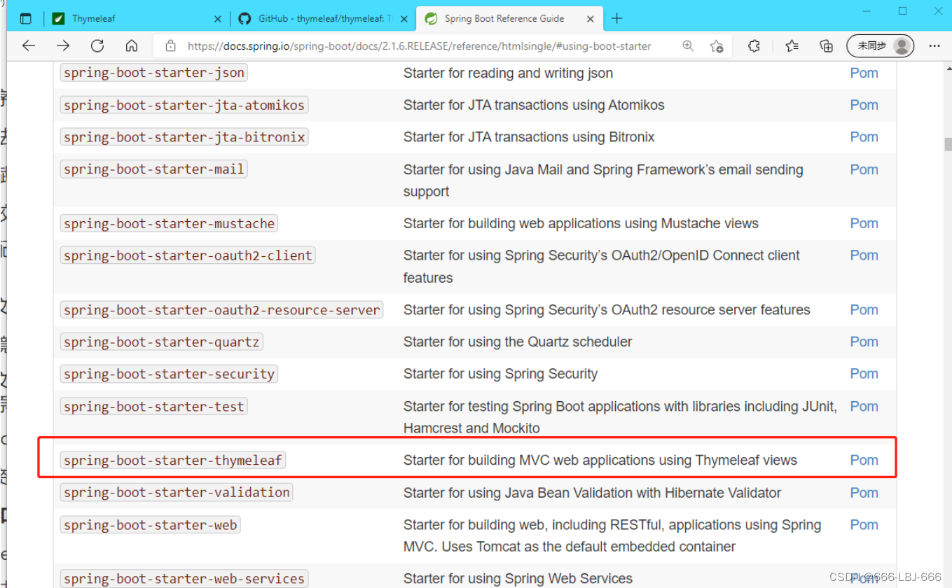Reload the current page
The height and width of the screenshot is (588, 952).
[97, 46]
